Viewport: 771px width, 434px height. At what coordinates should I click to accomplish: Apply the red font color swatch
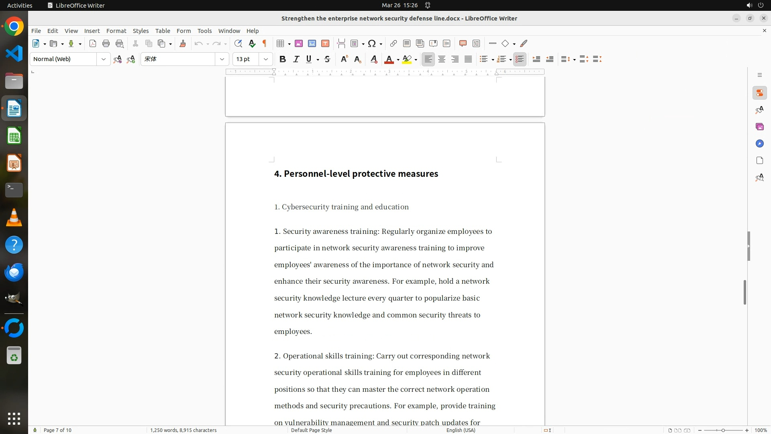(x=389, y=59)
